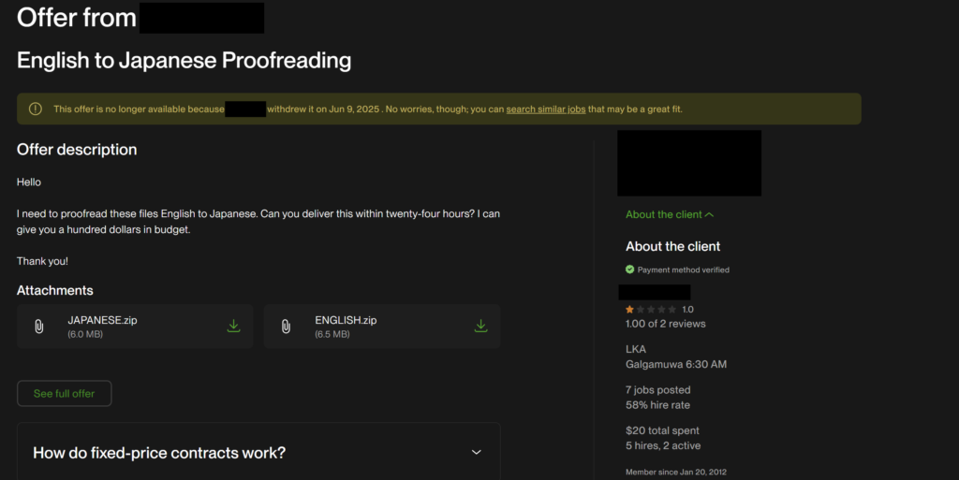Click the 'Payment method verified' label
The width and height of the screenshot is (959, 480).
coord(683,269)
